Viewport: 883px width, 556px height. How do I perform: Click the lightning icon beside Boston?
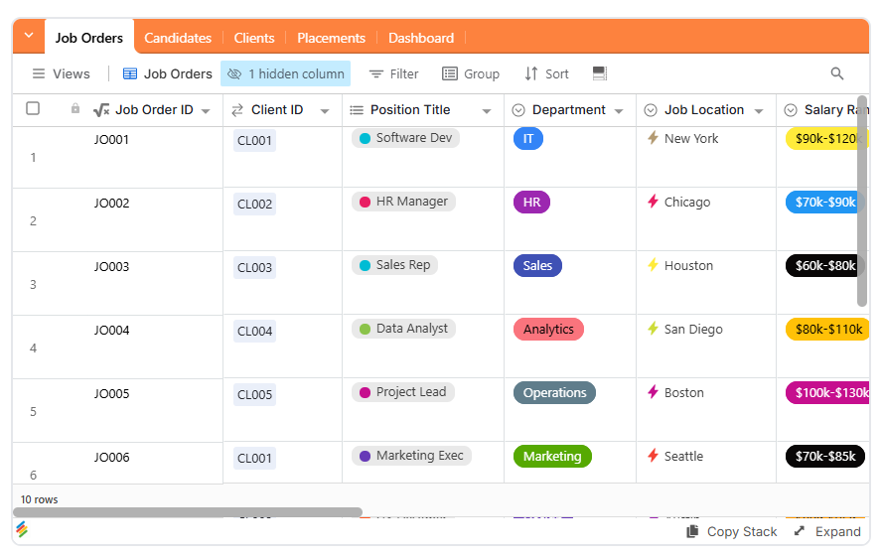tap(653, 391)
